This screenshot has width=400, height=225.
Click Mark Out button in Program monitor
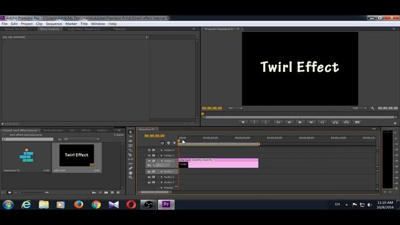pos(266,122)
